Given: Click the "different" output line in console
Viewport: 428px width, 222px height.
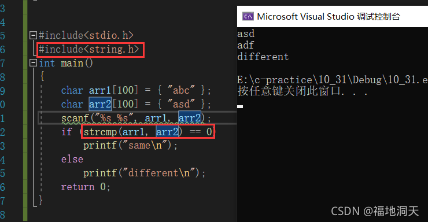Looking at the screenshot, I should point(263,57).
